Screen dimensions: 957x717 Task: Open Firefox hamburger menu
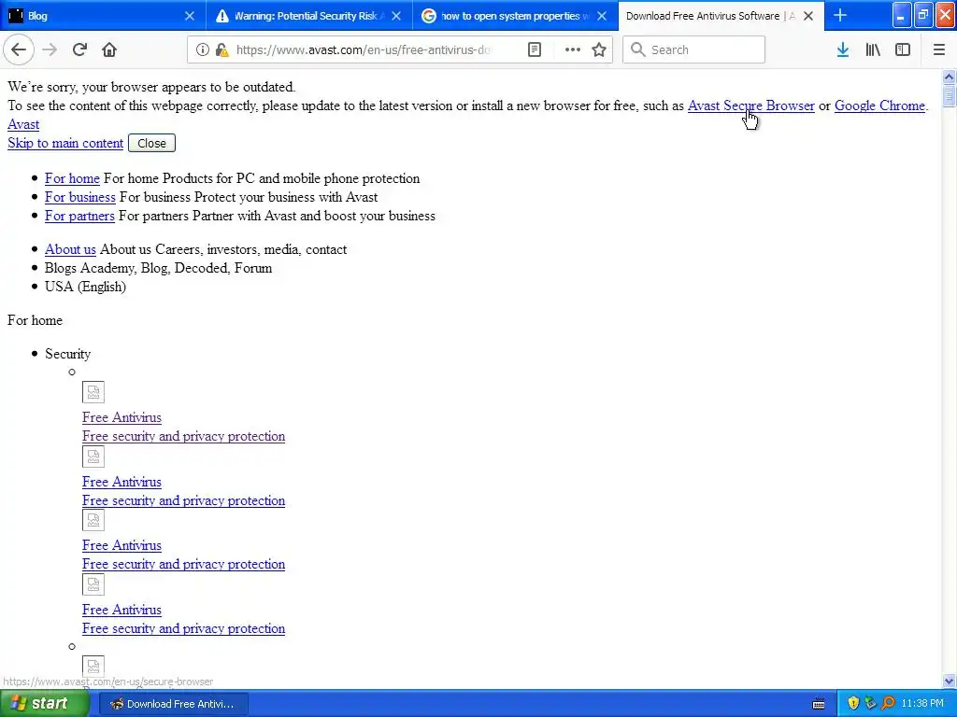click(939, 50)
